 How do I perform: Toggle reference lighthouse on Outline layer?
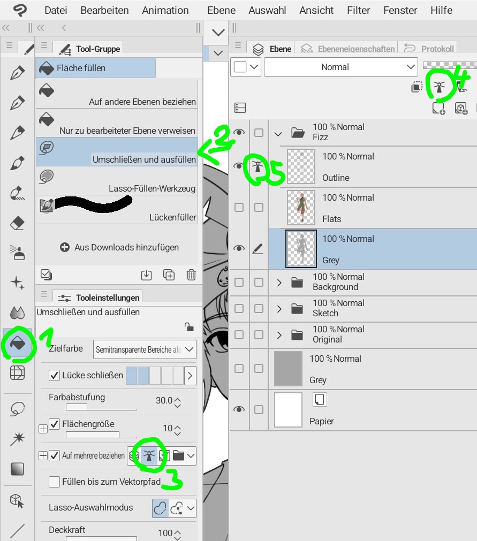pyautogui.click(x=258, y=166)
